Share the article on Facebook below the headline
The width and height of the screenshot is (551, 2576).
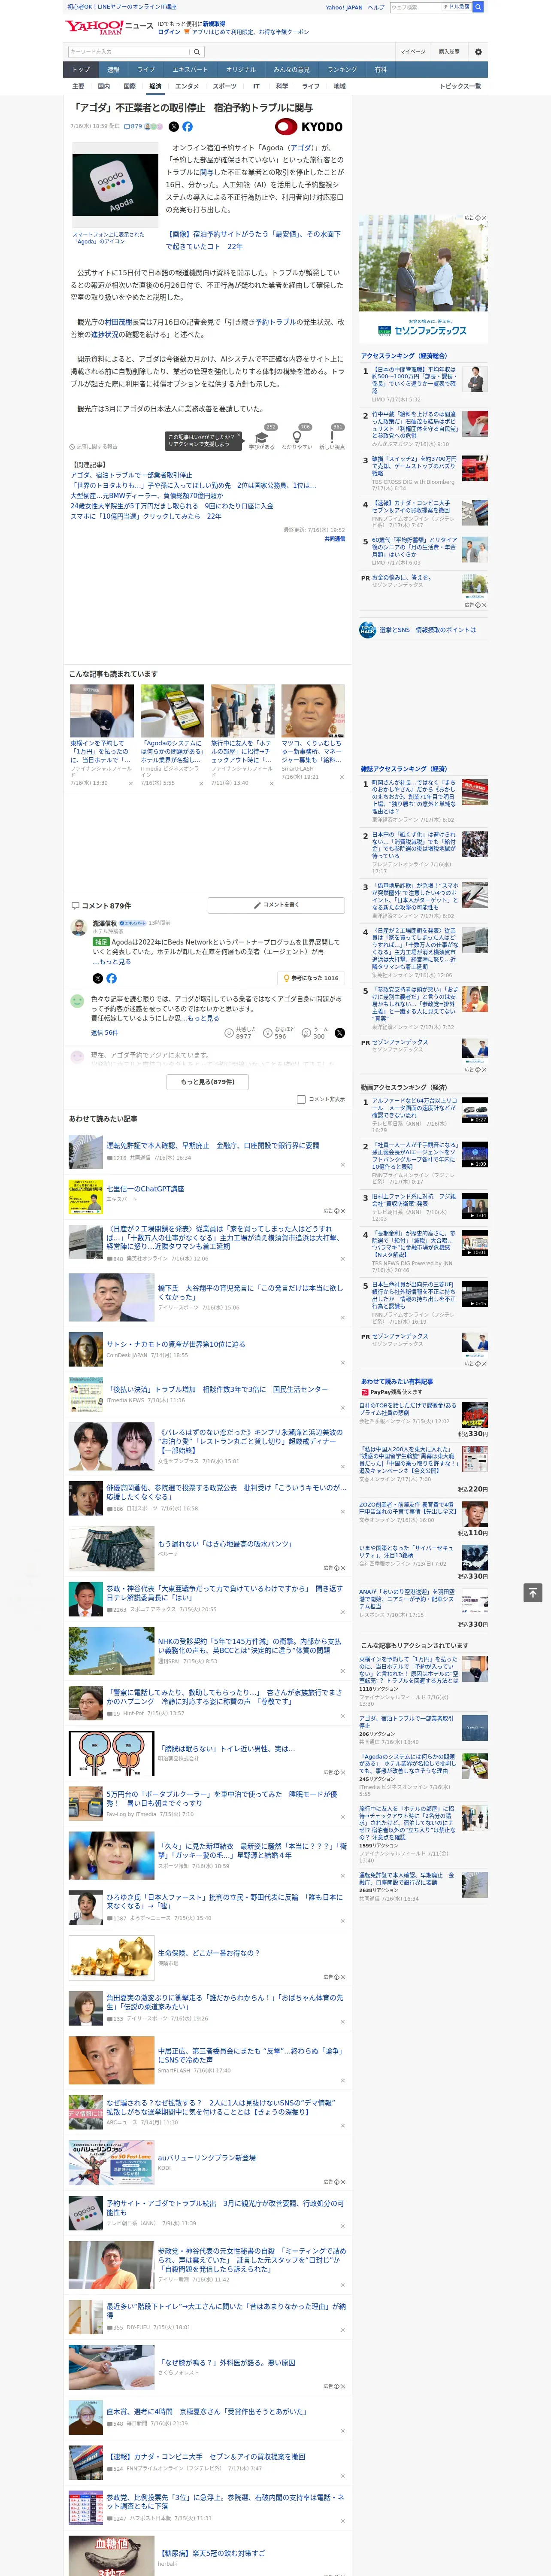pos(187,127)
